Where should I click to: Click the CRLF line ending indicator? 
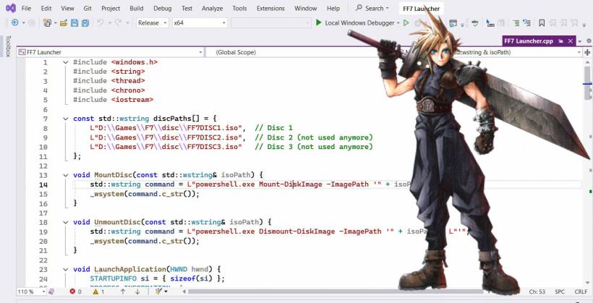coord(581,291)
